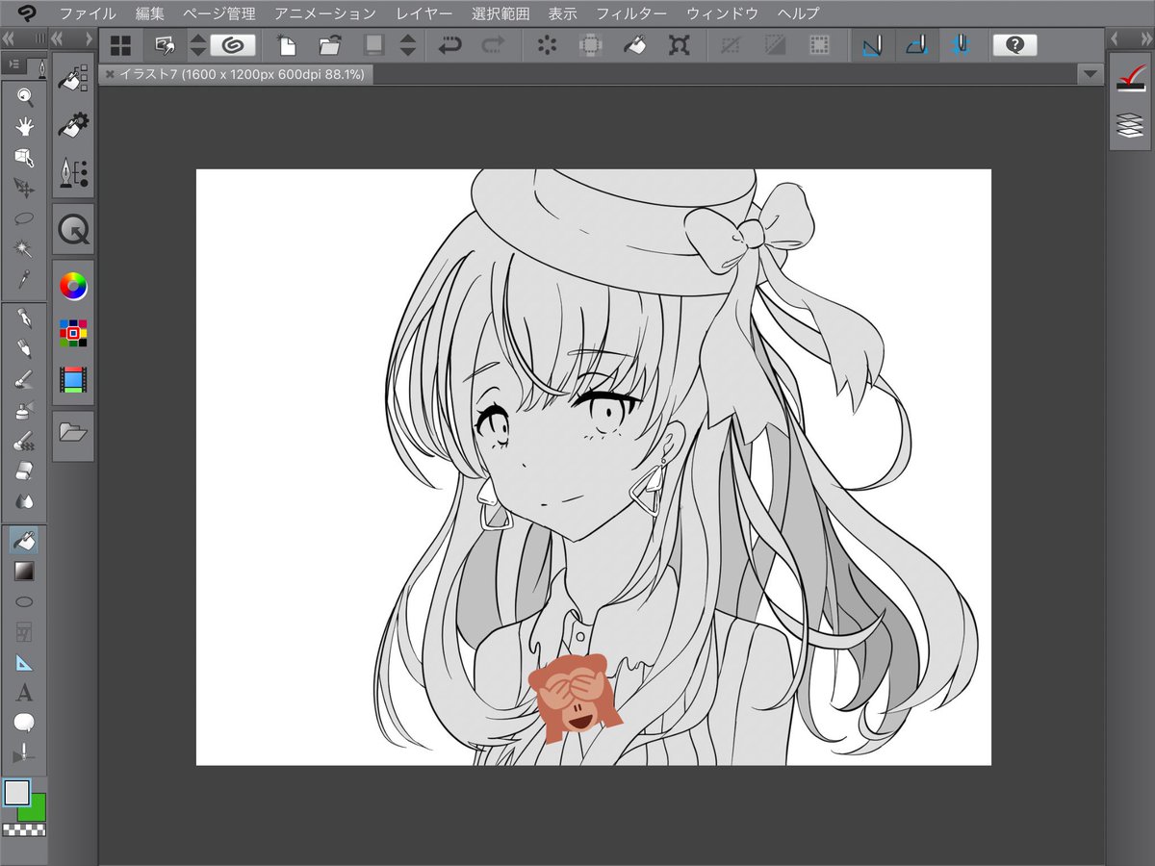This screenshot has height=866, width=1155.
Task: Select the Text tool in the toolbar
Action: coord(26,693)
